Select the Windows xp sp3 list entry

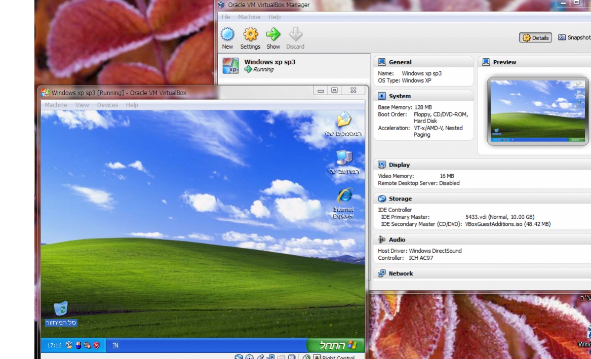tap(294, 65)
